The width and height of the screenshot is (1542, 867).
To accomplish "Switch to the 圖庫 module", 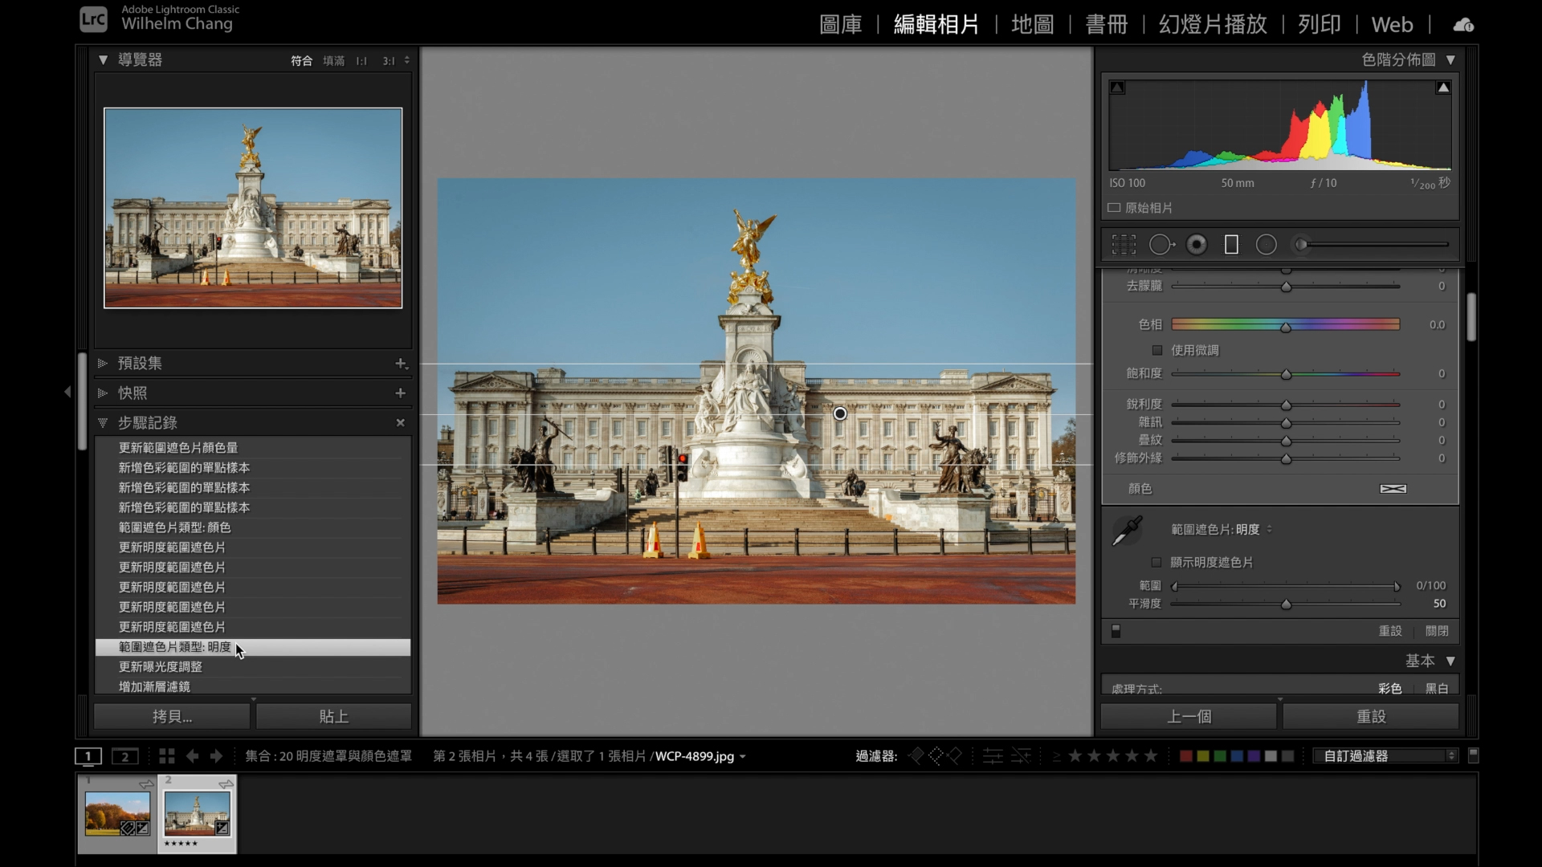I will point(841,25).
